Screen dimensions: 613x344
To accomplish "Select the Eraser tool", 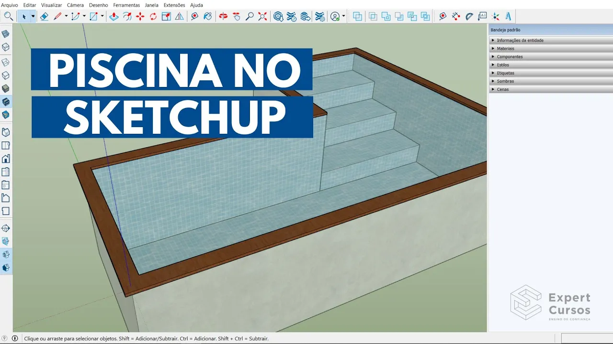I will pyautogui.click(x=44, y=16).
